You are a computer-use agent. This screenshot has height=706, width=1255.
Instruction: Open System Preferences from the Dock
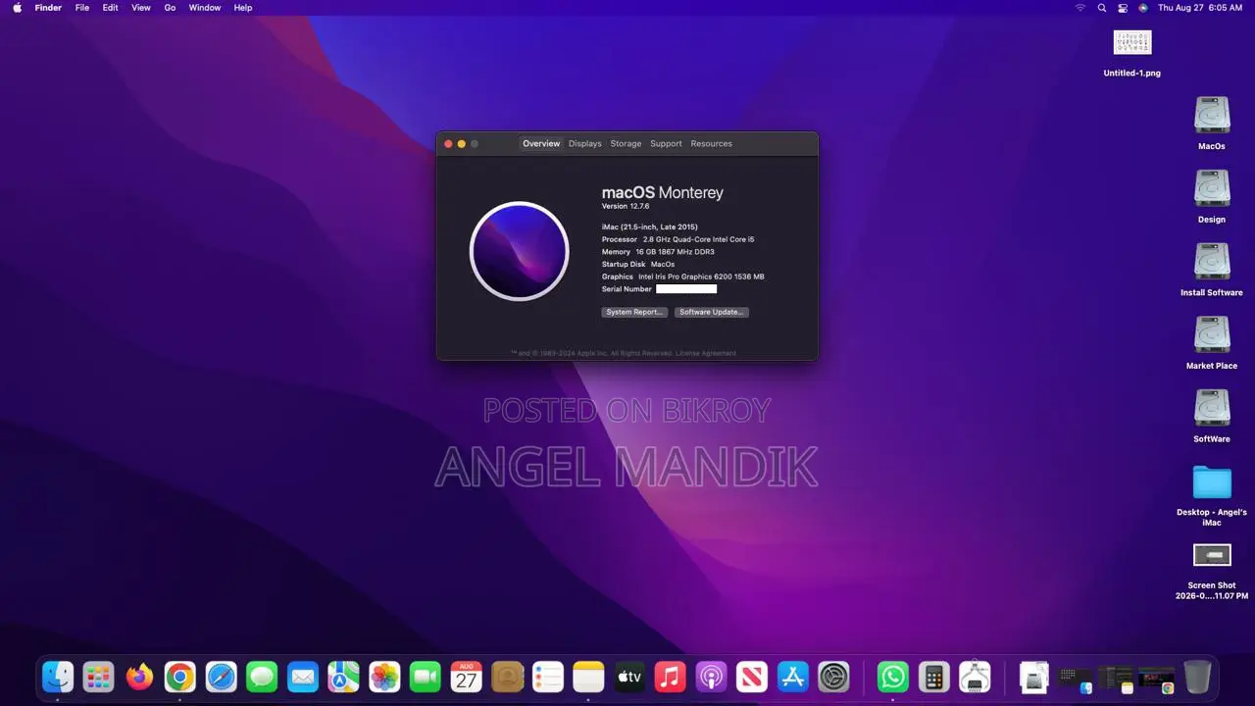pos(833,677)
